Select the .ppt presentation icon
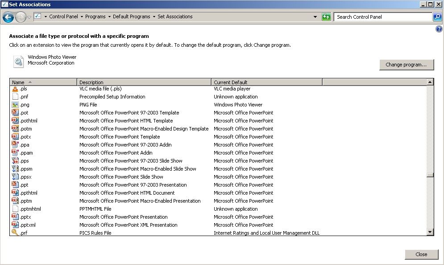Image resolution: width=444 pixels, height=265 pixels. pyautogui.click(x=15, y=185)
